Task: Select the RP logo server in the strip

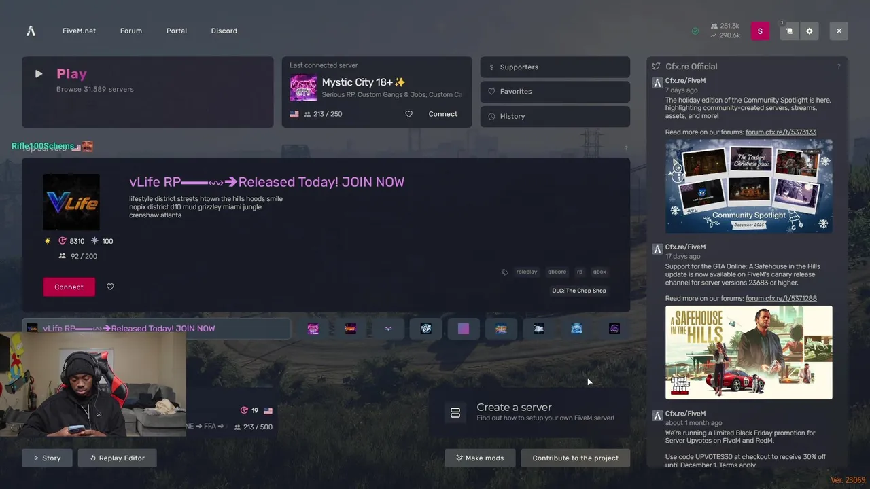Action: pyautogui.click(x=426, y=329)
